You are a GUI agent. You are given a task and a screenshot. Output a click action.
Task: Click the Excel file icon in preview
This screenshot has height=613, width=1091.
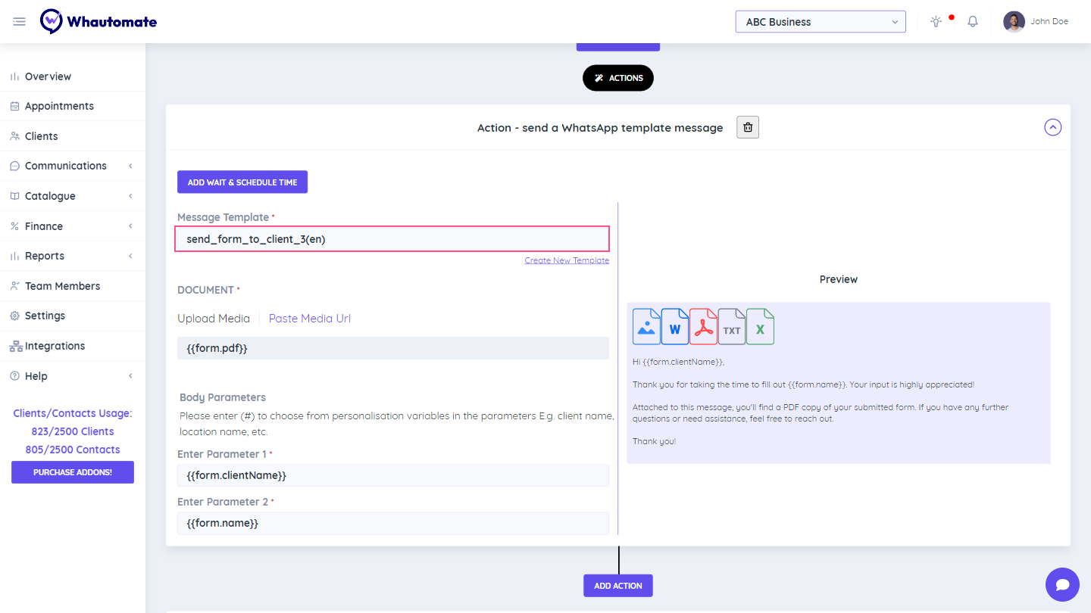point(760,327)
